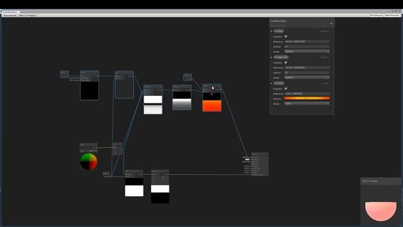
Task: Select the empty-preview node next to the black-preview node
Action: click(125, 84)
